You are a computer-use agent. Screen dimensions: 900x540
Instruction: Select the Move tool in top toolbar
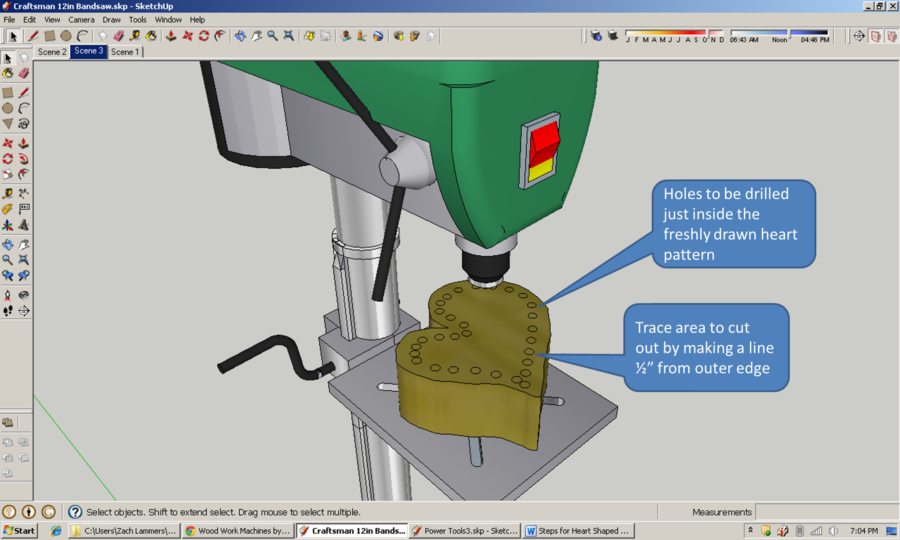tap(188, 36)
